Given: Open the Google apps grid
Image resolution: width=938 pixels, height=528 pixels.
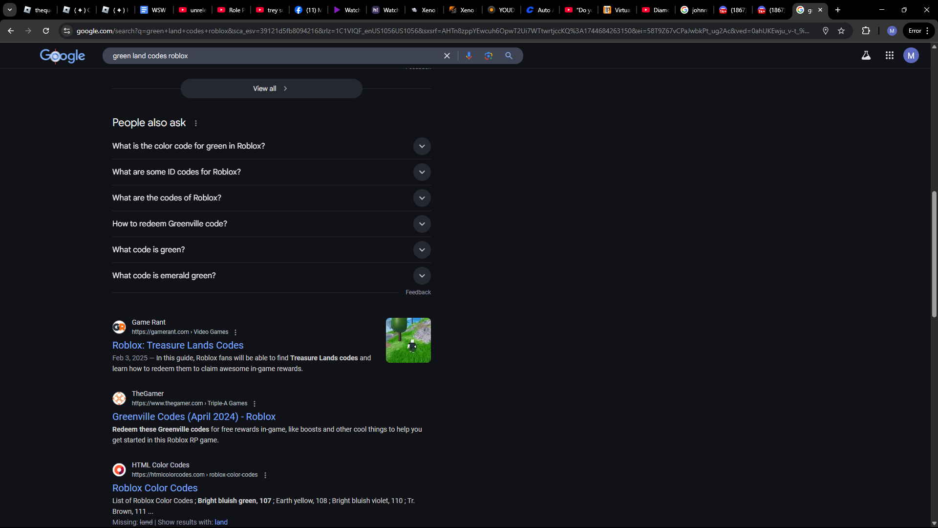Looking at the screenshot, I should [x=889, y=56].
